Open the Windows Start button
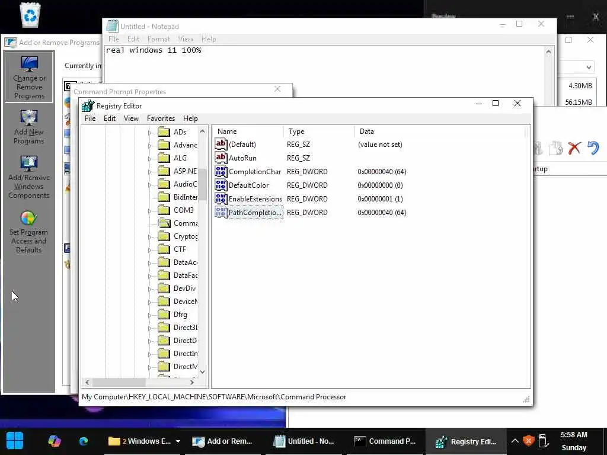 pyautogui.click(x=15, y=441)
